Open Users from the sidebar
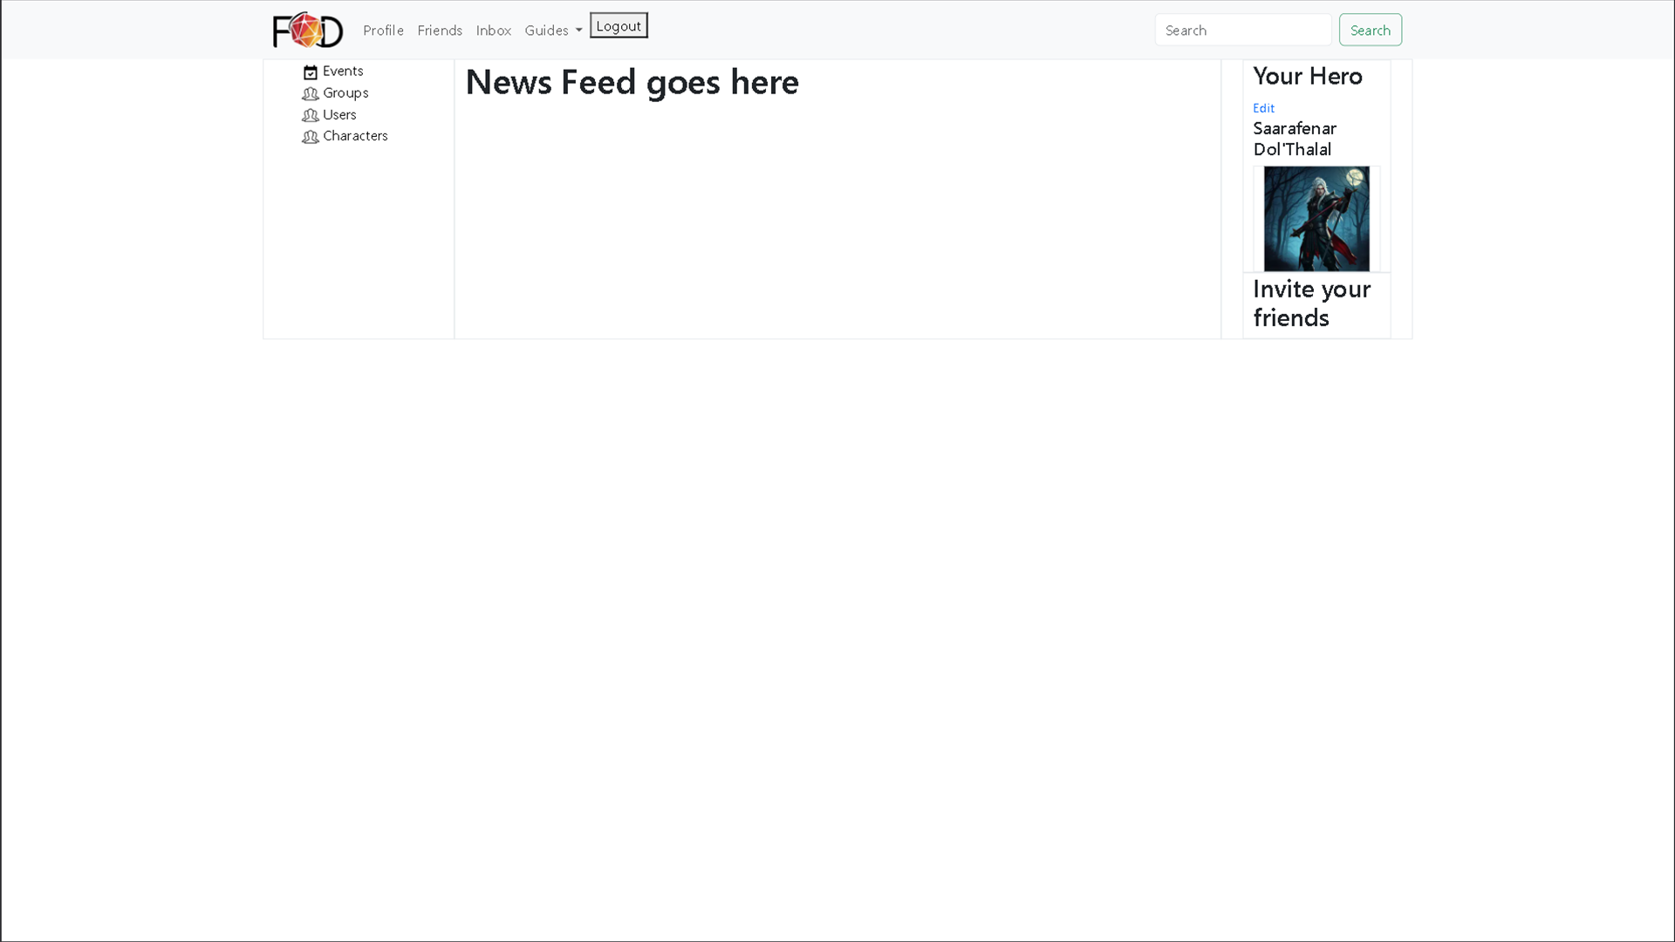Screen dimensions: 1675x942 coord(338,114)
